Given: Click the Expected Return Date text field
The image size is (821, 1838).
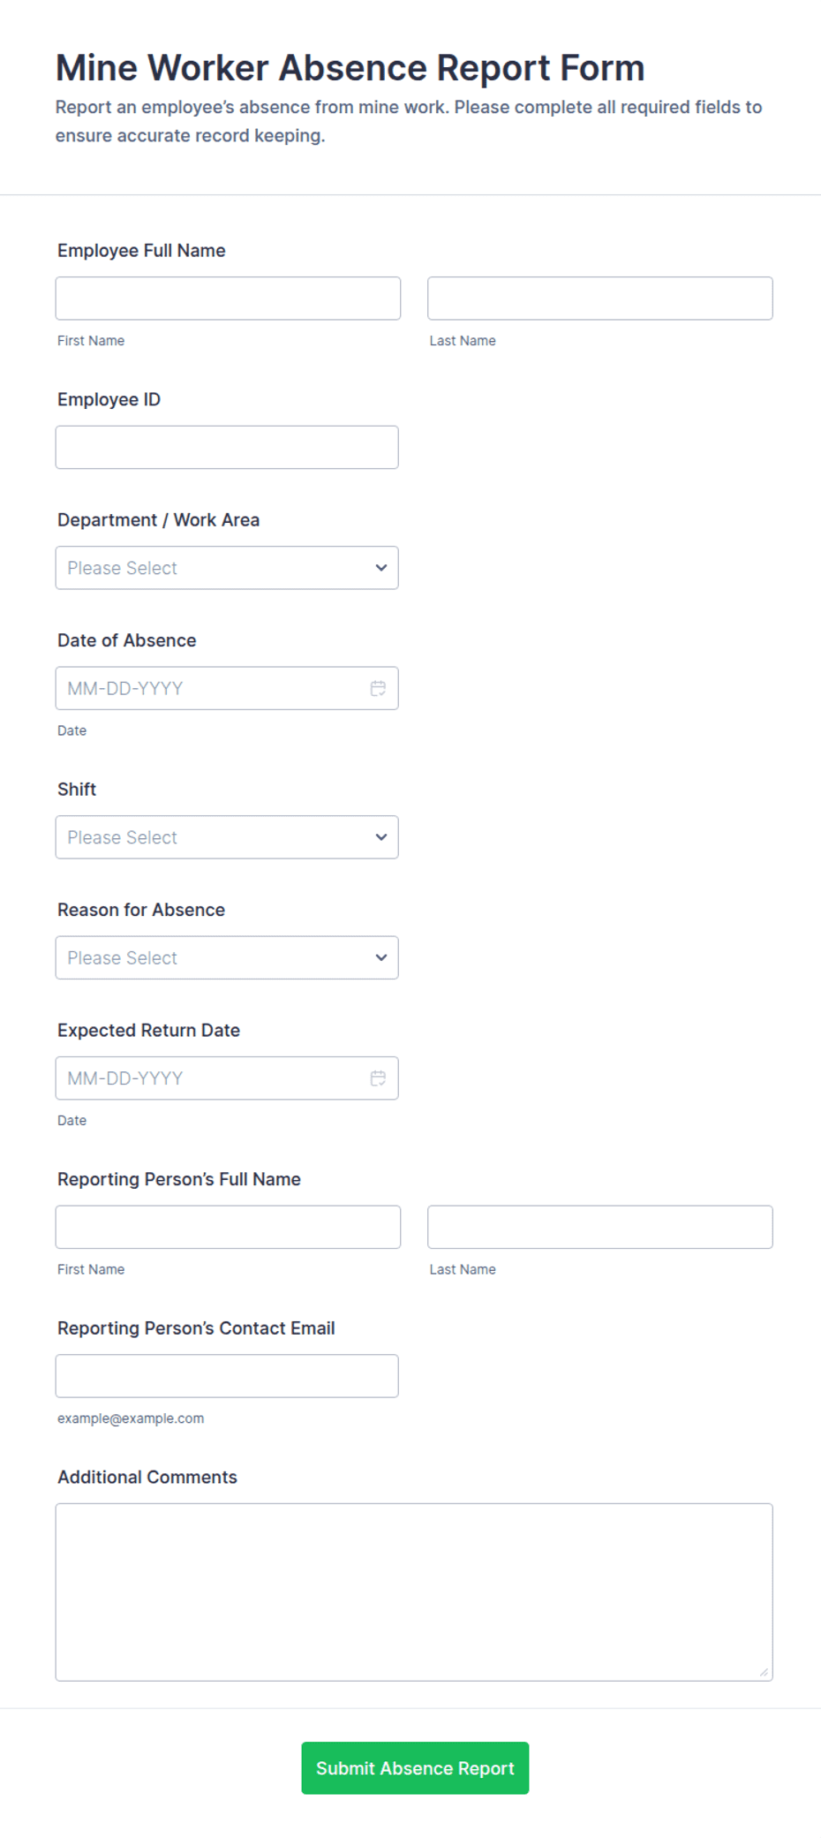Looking at the screenshot, I should click(x=212, y=1078).
